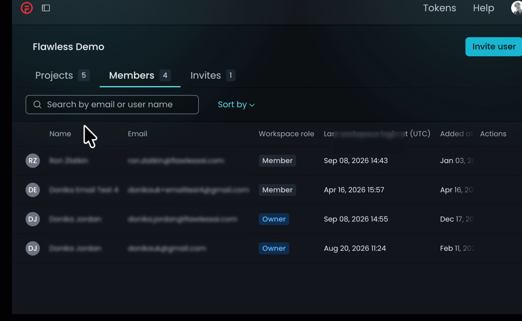Click the Projects count badge 5
This screenshot has width=522, height=321.
tap(84, 75)
